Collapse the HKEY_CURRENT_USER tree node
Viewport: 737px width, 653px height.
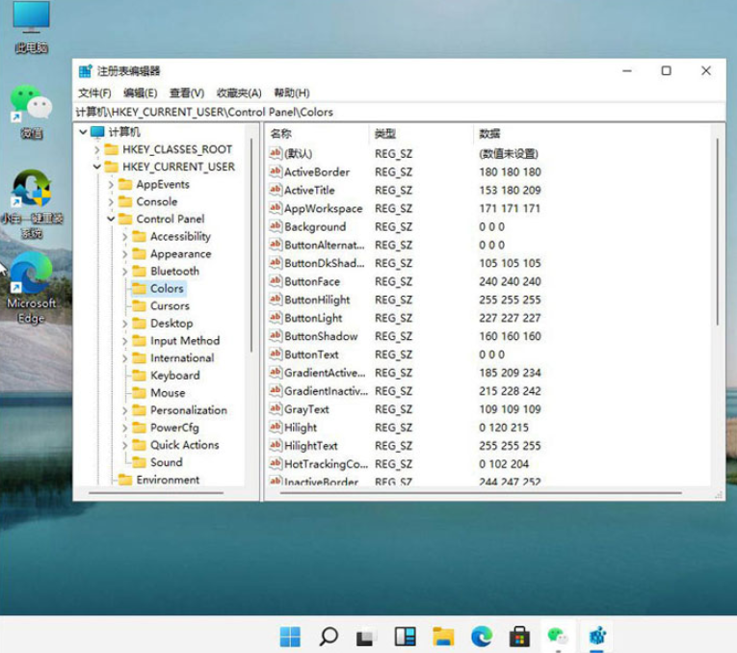97,167
